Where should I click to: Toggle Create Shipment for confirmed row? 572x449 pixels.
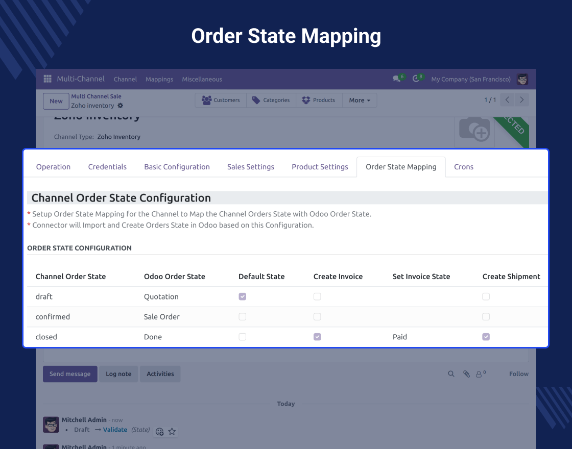click(486, 317)
